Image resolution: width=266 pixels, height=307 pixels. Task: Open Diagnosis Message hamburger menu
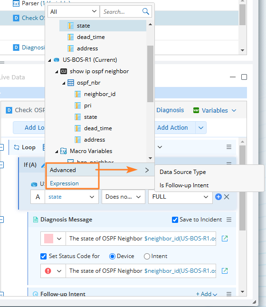(x=229, y=220)
